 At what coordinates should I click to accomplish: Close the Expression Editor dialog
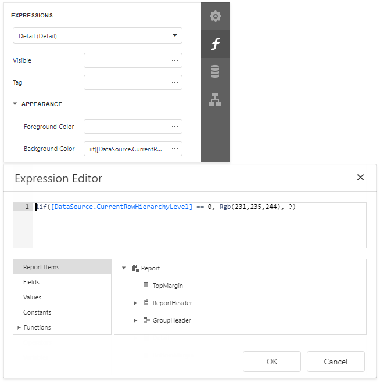pos(360,178)
